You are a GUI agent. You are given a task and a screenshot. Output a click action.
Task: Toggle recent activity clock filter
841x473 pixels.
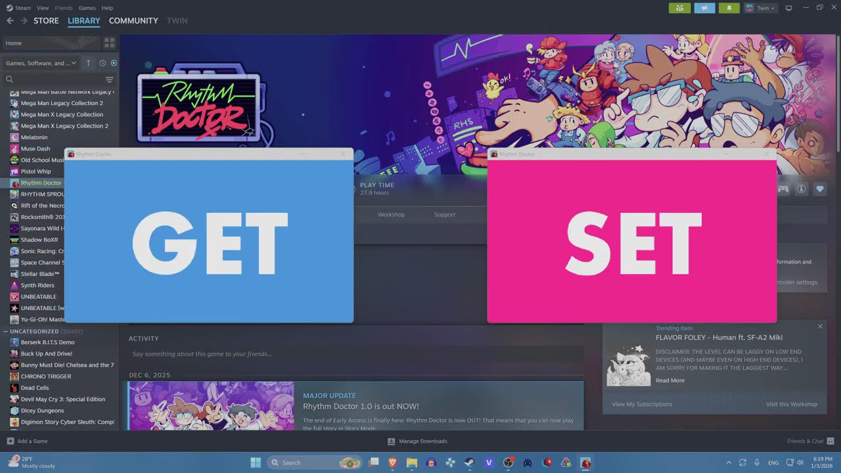[x=102, y=63]
